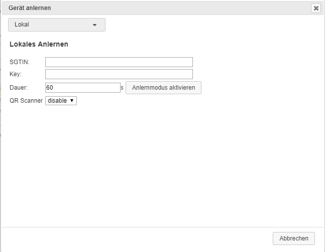Click Abbrechen to cancel
325x252 pixels.
coord(294,238)
